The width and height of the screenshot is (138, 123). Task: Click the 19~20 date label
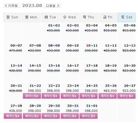tap(130, 66)
